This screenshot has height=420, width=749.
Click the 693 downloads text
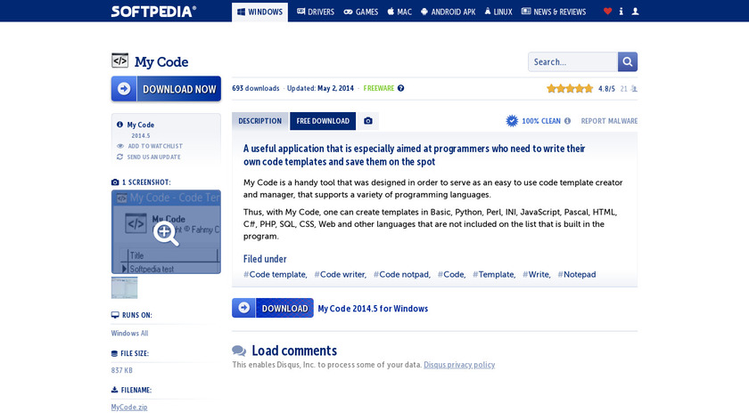coord(256,88)
